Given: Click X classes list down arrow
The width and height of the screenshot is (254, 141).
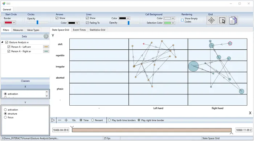Looking at the screenshot, I should [47, 96].
